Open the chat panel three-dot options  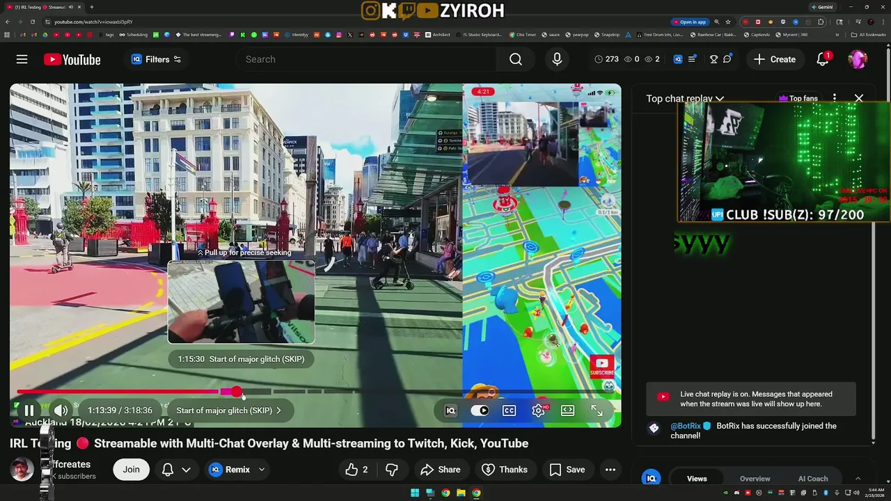click(835, 98)
